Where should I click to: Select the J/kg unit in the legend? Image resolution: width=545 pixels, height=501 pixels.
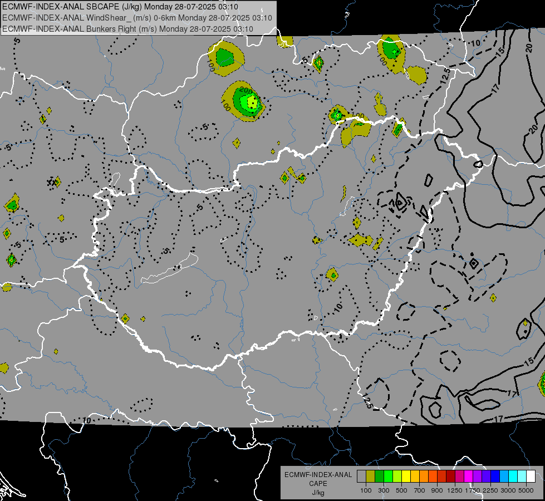(x=318, y=493)
